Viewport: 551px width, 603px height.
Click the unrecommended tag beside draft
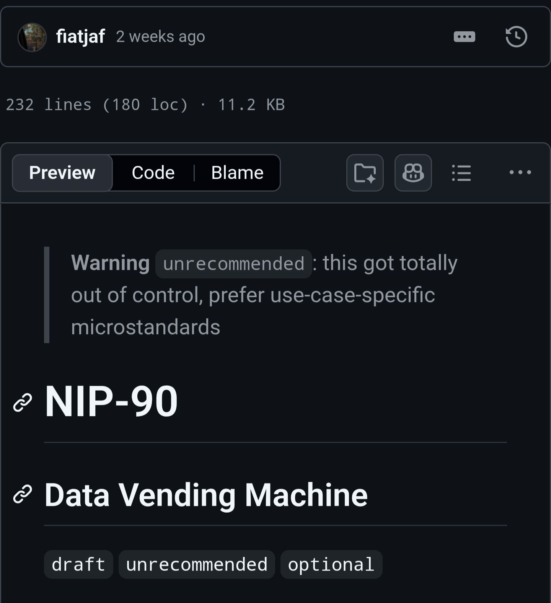197,564
